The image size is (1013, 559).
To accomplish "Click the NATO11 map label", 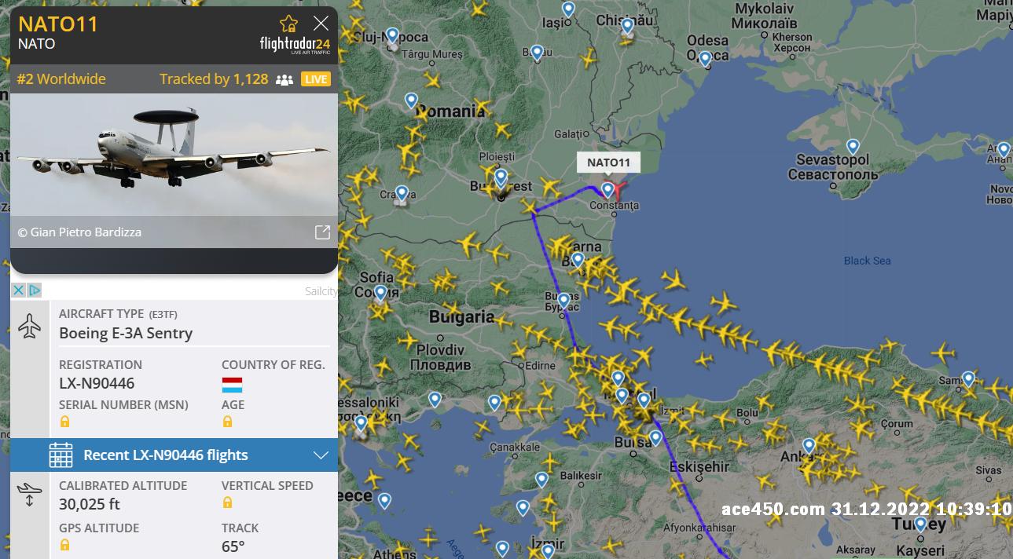I will point(608,163).
